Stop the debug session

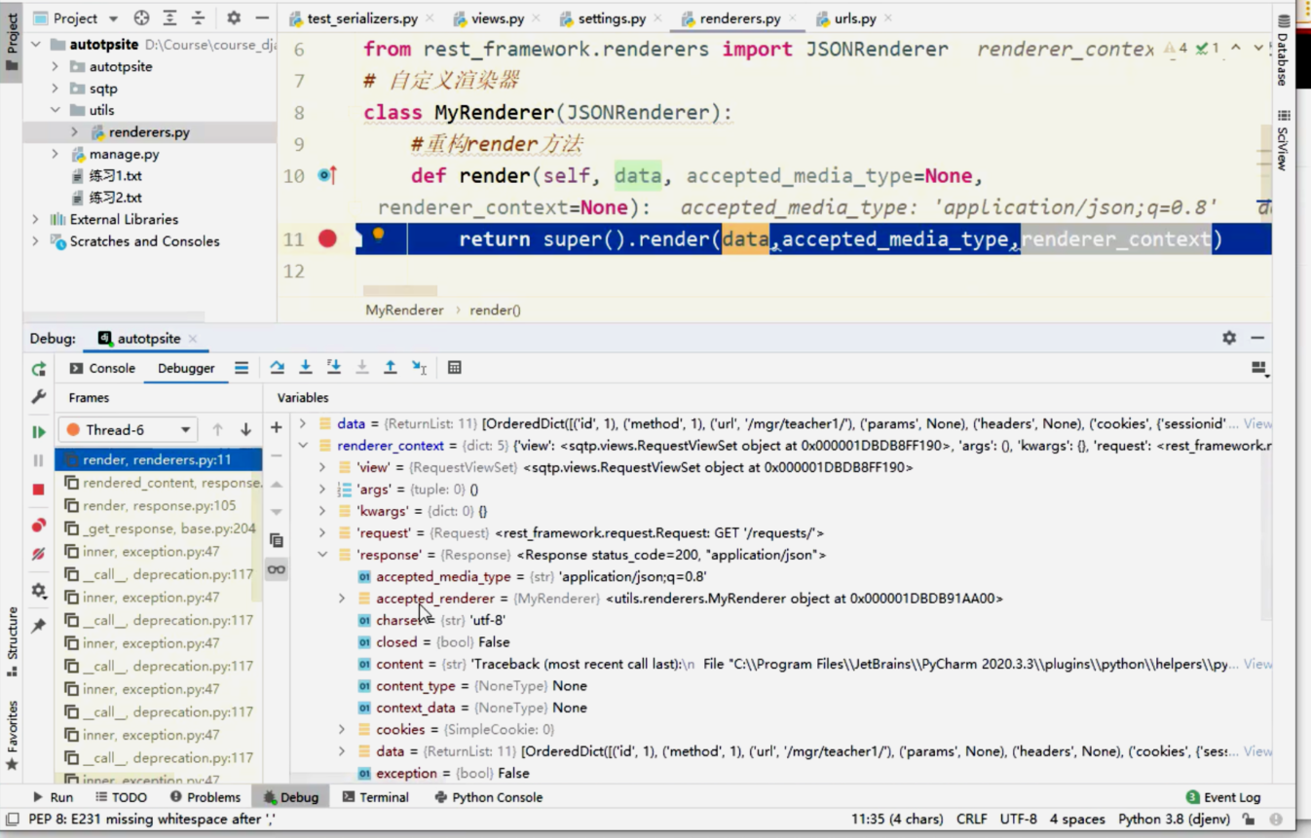39,490
